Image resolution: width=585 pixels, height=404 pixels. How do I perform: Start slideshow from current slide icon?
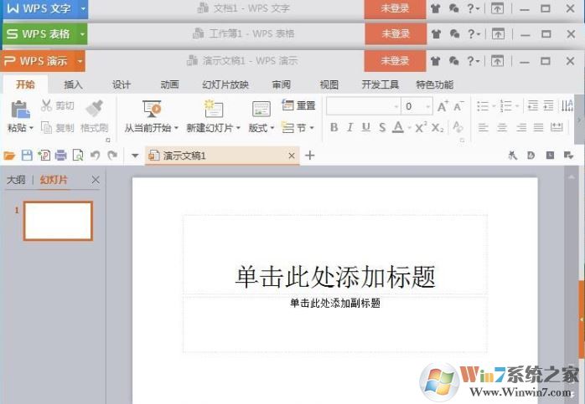click(x=152, y=109)
